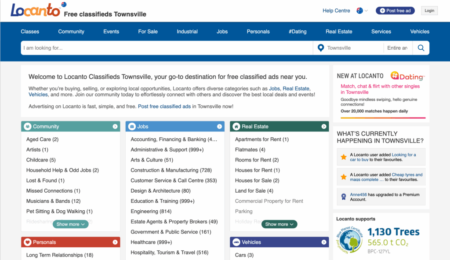450x260 pixels.
Task: Click the Community category paw icon
Action: click(28, 126)
